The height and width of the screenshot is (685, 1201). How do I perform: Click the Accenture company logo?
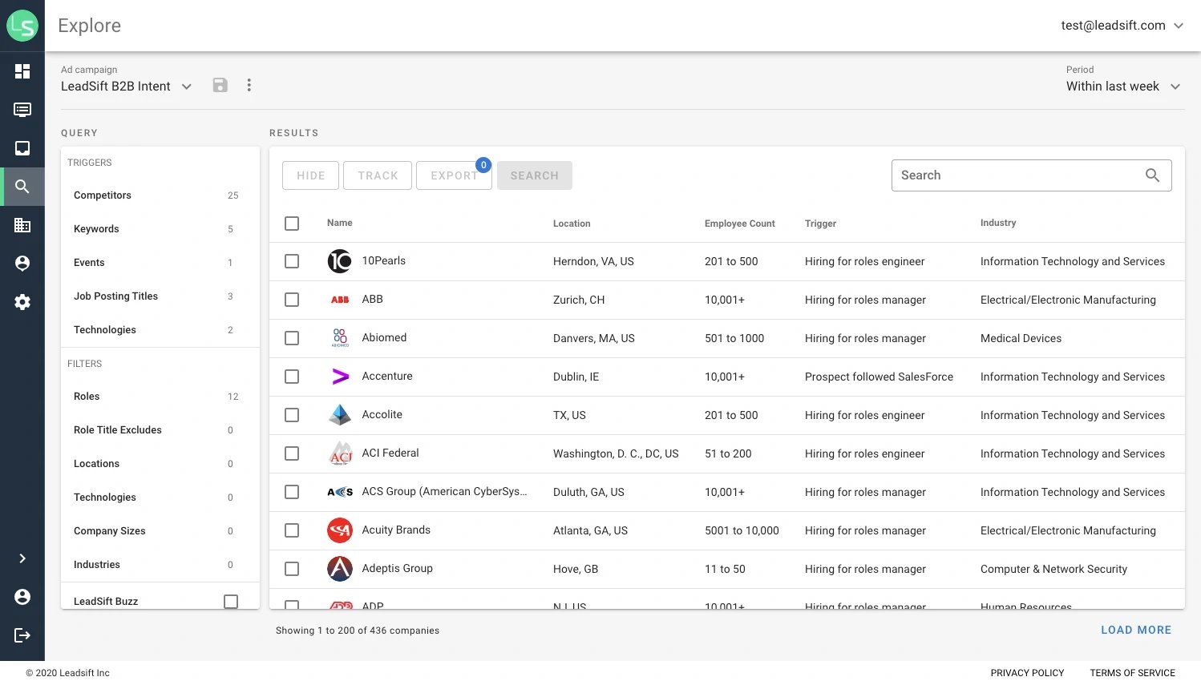340,377
